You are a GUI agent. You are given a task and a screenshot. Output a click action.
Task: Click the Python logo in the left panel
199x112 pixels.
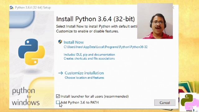[32, 52]
